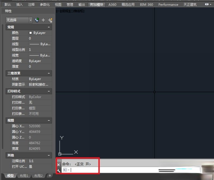Viewport: 214px width, 180px height.
Task: Select the 附加模块 ribbon tab
Action: (x=97, y=4)
